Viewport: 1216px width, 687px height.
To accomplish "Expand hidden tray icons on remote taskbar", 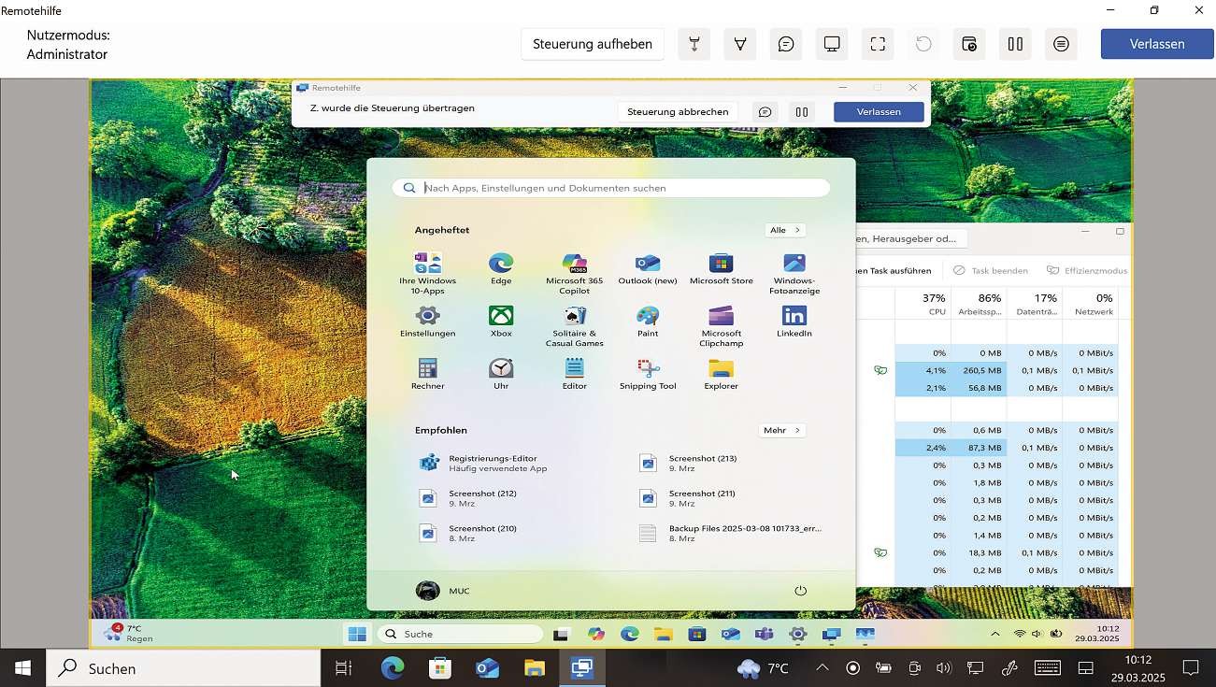I will pyautogui.click(x=994, y=634).
